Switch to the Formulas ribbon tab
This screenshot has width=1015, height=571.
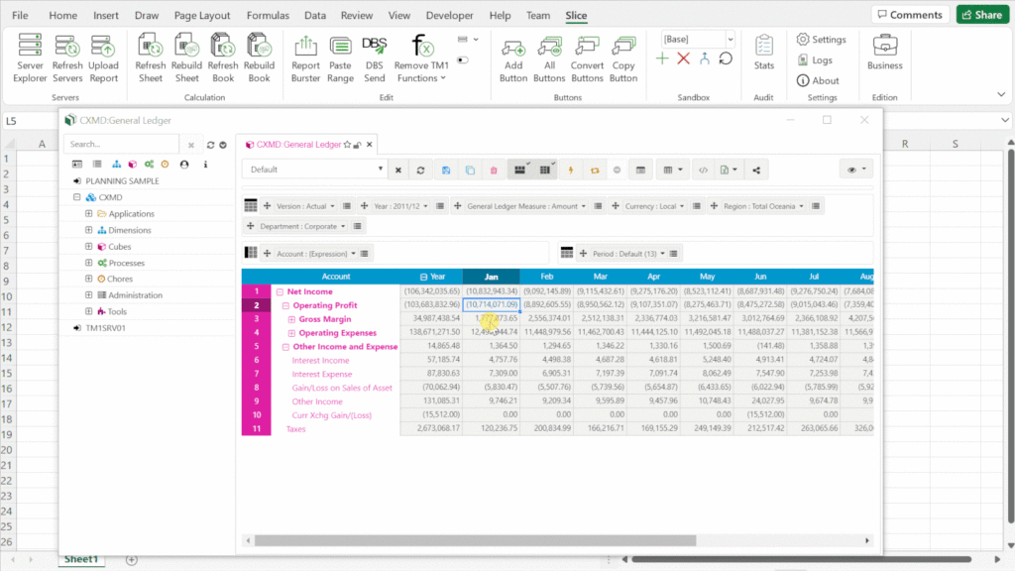point(268,16)
